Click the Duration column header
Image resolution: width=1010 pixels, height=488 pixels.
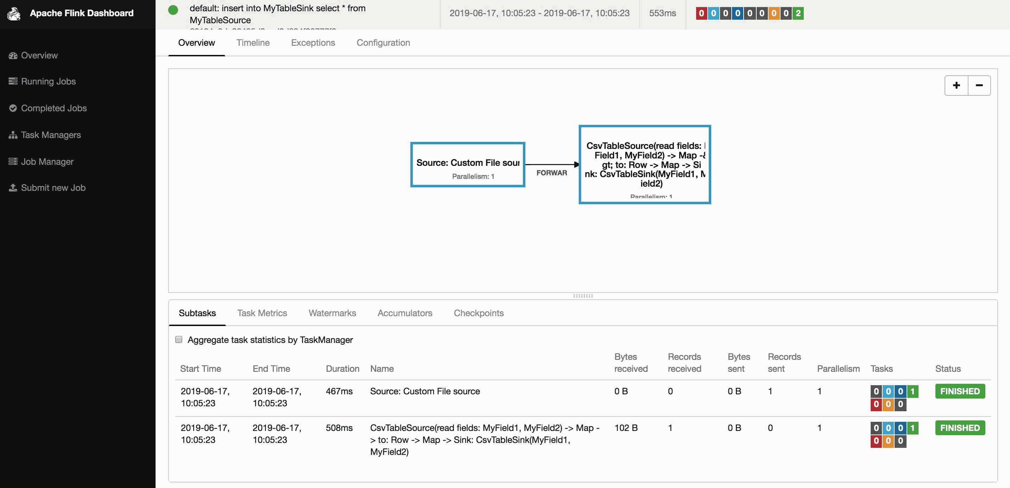(342, 369)
